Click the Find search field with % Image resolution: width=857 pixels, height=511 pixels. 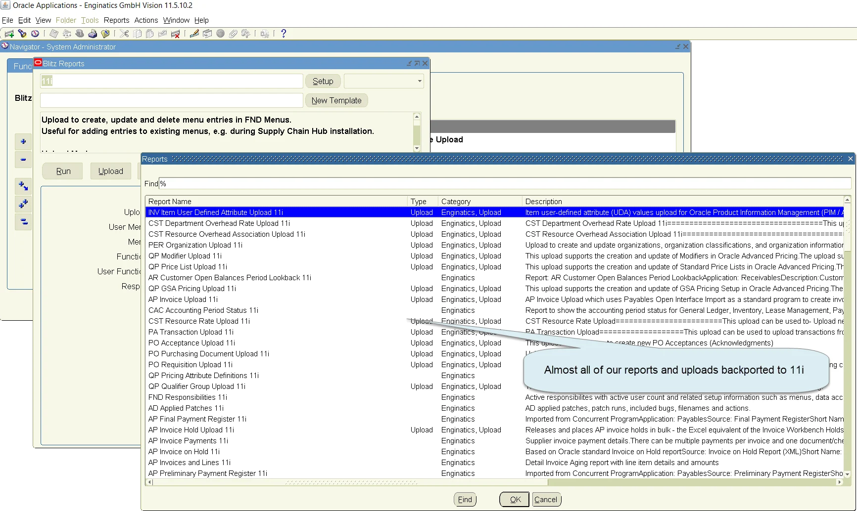click(505, 183)
